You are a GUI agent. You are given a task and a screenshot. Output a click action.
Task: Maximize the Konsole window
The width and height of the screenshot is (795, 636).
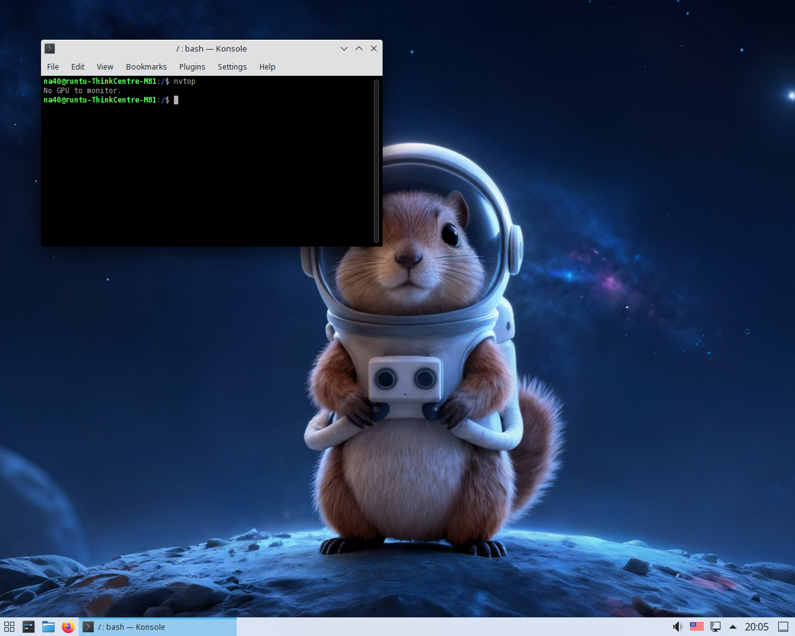359,48
